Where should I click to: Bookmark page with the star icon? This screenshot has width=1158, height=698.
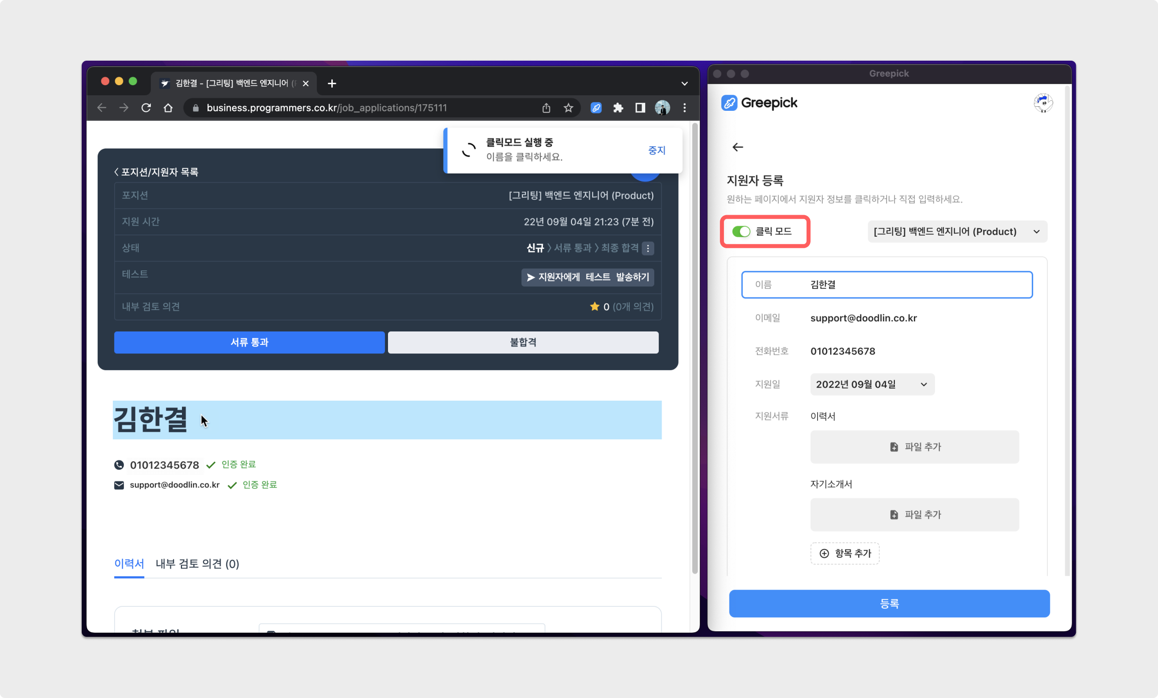(x=568, y=108)
